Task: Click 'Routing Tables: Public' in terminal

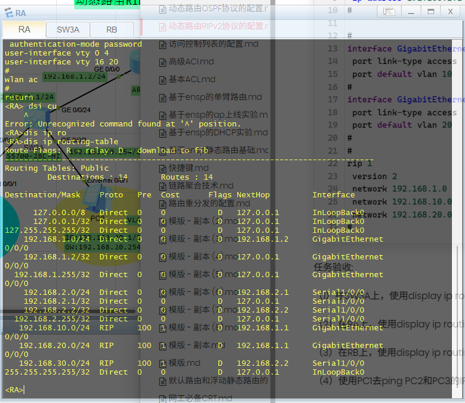Action: pos(57,168)
